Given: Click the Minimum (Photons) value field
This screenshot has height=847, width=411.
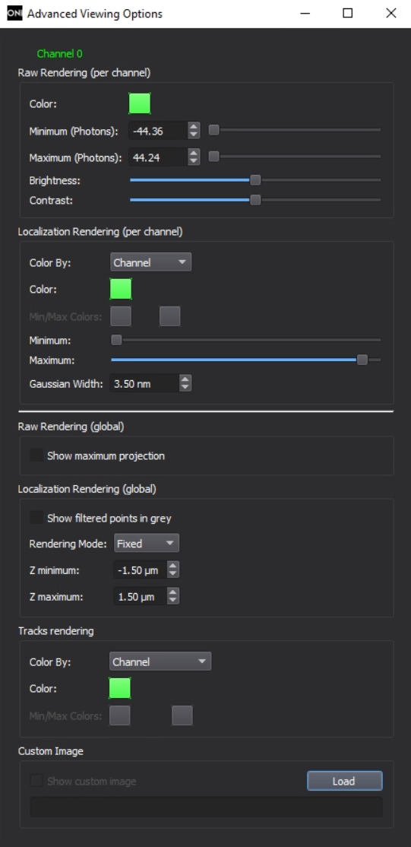Looking at the screenshot, I should click(159, 130).
